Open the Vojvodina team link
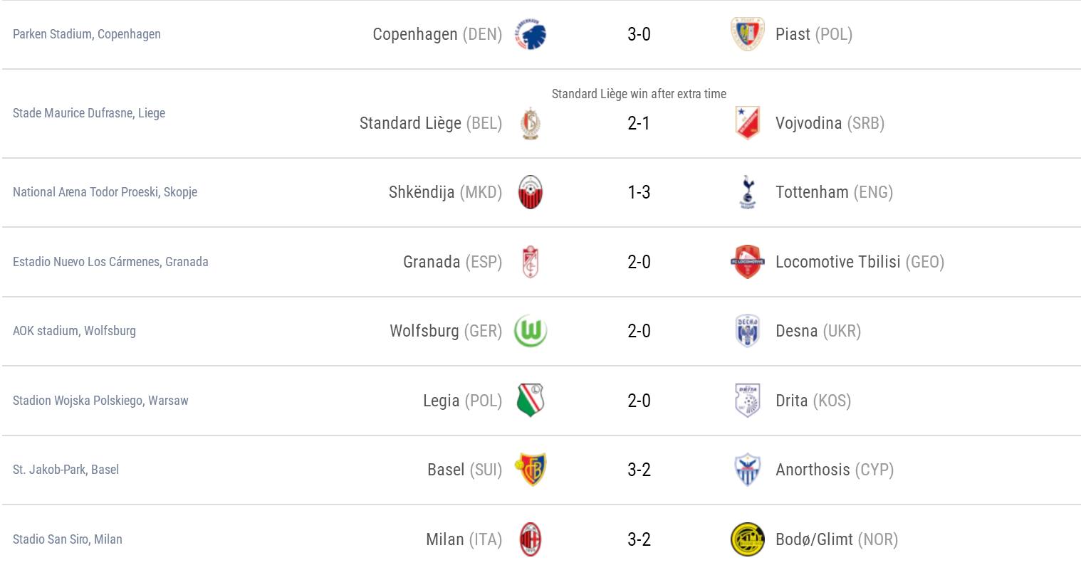Screen dimensions: 1081x565 808,123
